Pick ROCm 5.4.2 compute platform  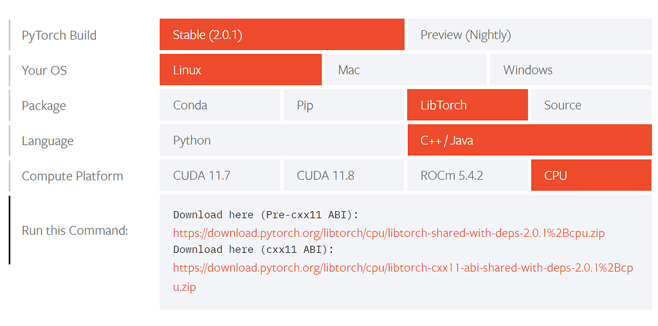point(467,176)
